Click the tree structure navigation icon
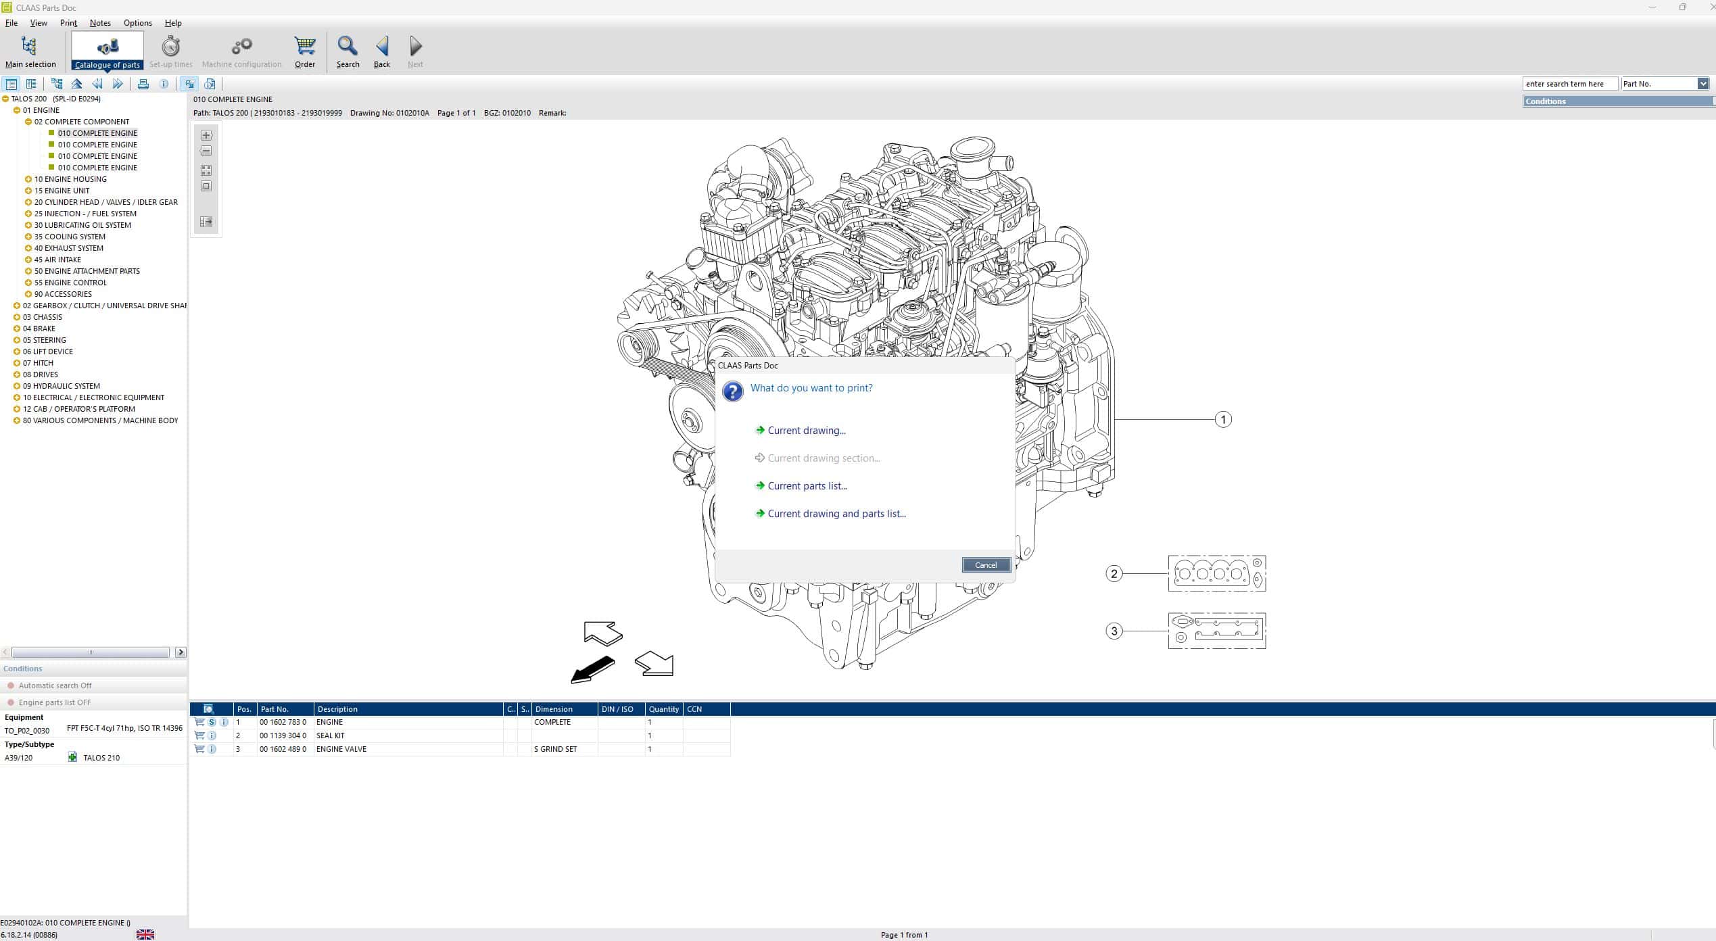 click(57, 84)
